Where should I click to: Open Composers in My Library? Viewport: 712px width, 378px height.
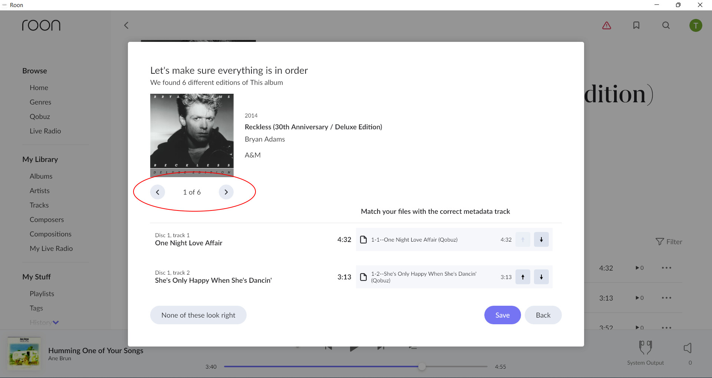coord(47,219)
